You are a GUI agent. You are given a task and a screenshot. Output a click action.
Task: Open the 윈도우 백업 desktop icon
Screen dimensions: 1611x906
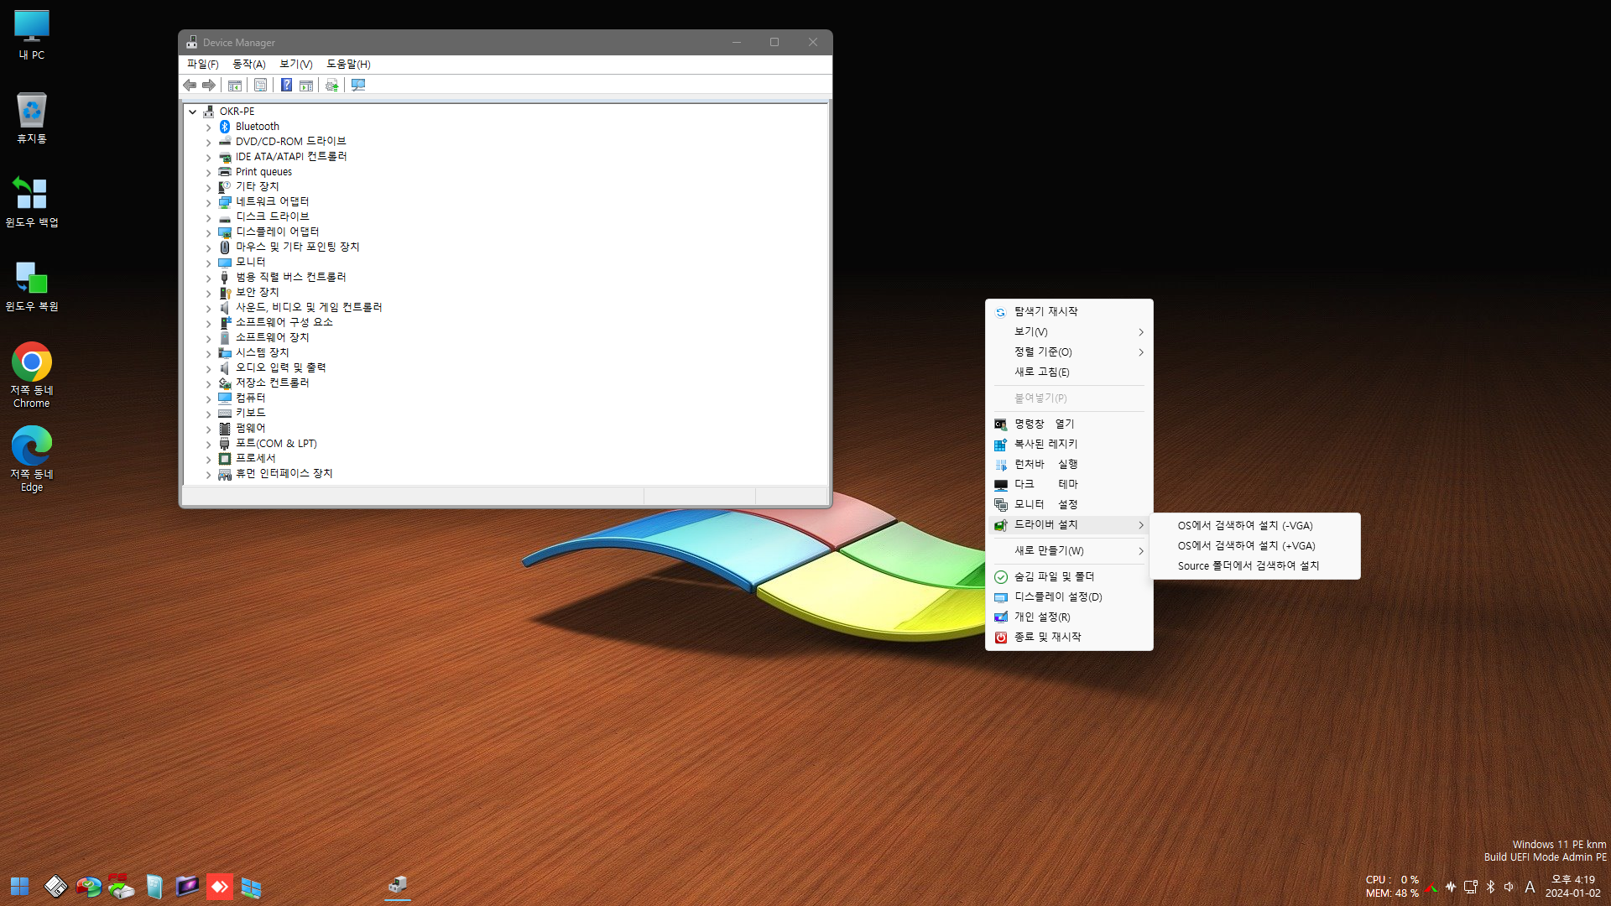pos(32,202)
